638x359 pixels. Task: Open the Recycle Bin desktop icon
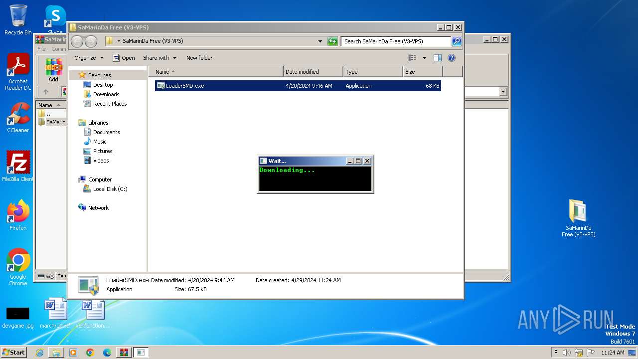pos(18,20)
